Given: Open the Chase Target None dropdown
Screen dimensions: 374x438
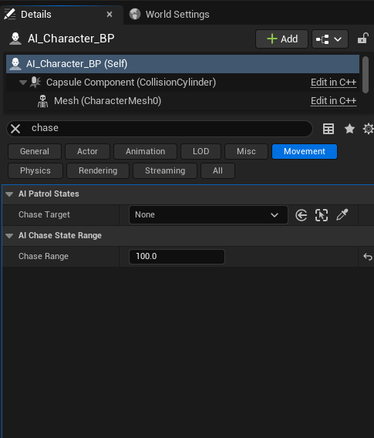Looking at the screenshot, I should pyautogui.click(x=208, y=215).
